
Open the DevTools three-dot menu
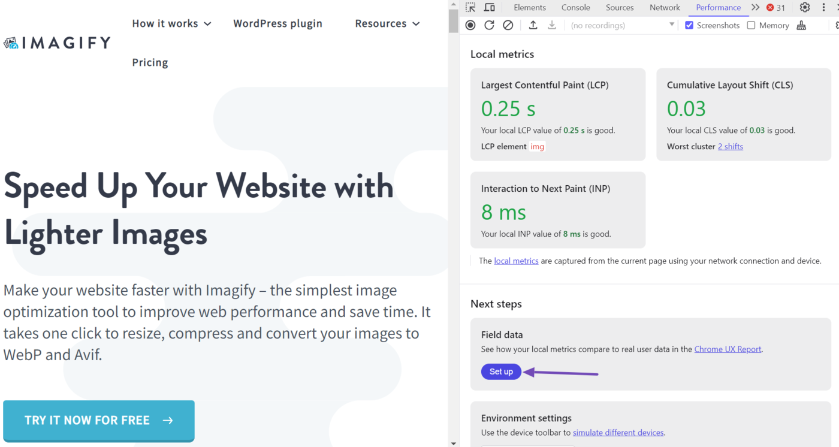tap(823, 7)
